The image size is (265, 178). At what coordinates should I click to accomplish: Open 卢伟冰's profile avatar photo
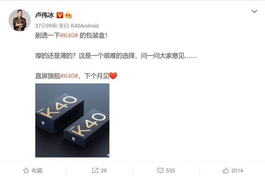[x=19, y=20]
